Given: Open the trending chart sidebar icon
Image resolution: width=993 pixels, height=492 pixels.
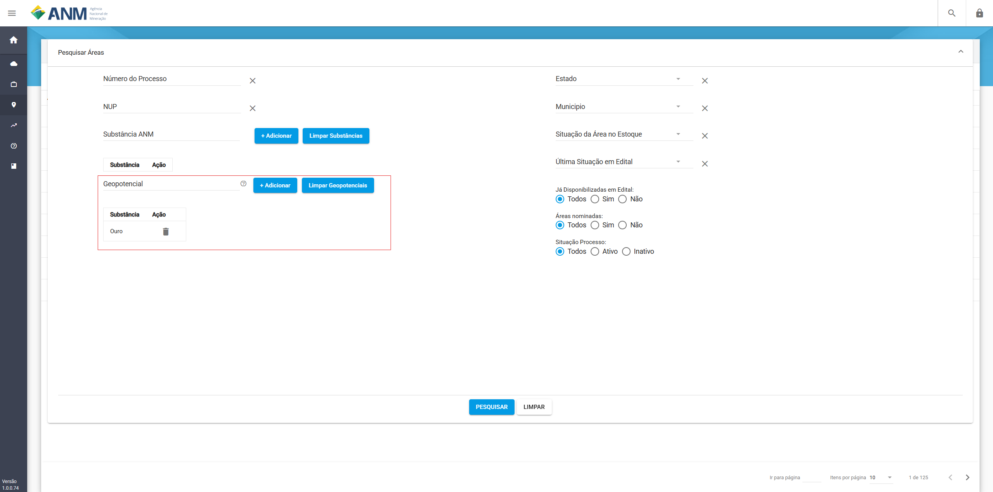Looking at the screenshot, I should pyautogui.click(x=14, y=125).
